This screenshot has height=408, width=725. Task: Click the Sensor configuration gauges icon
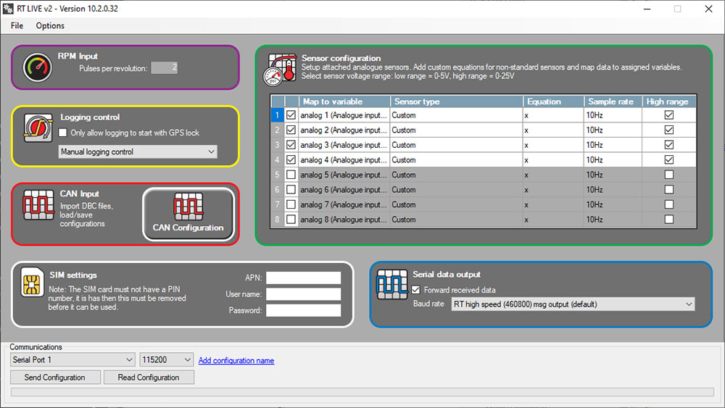pos(279,69)
